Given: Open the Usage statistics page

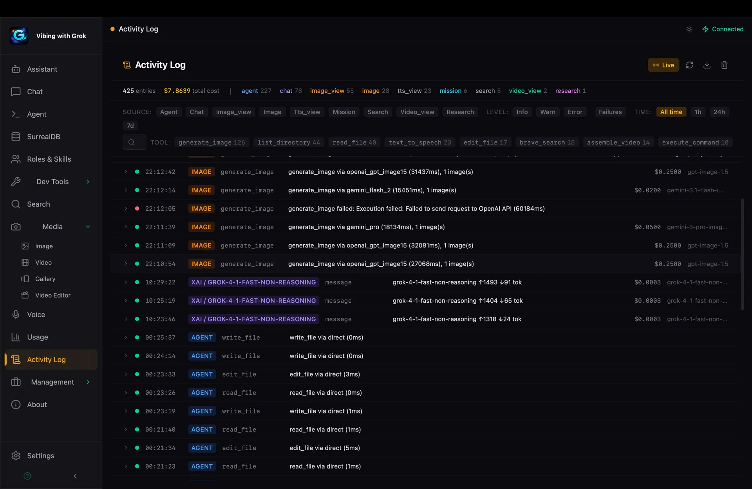Looking at the screenshot, I should 38,337.
